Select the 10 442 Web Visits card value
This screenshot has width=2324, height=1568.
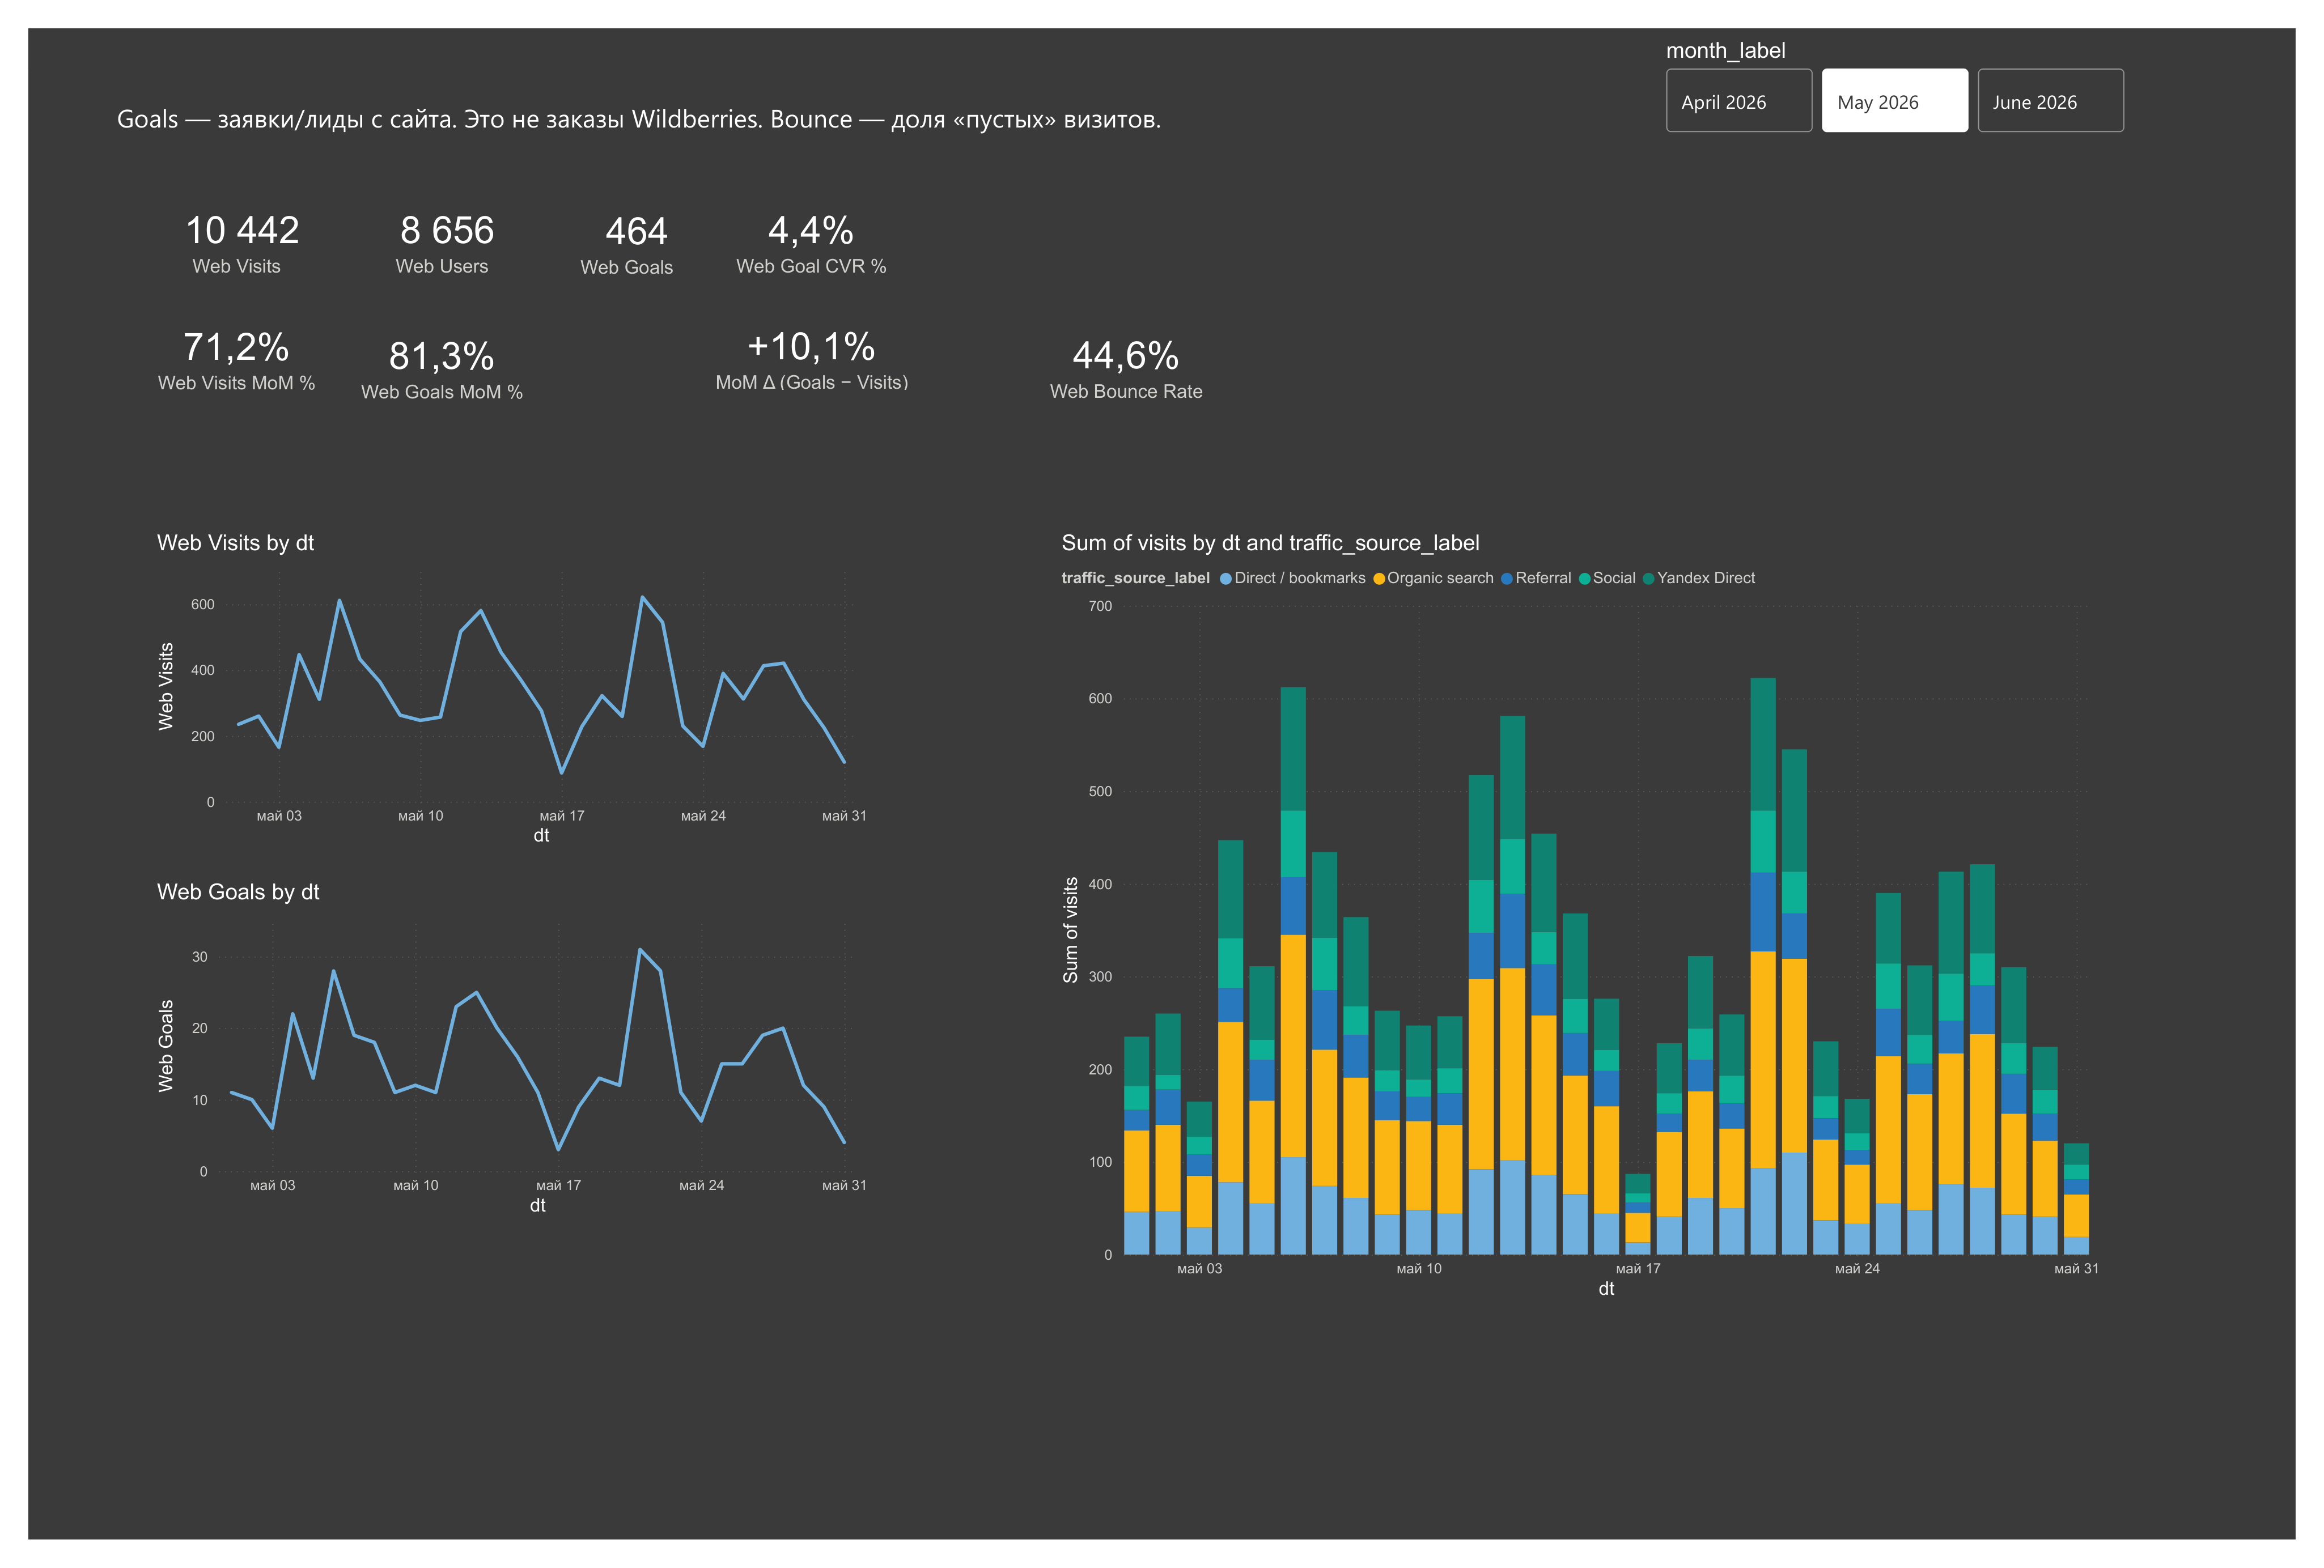[x=242, y=230]
